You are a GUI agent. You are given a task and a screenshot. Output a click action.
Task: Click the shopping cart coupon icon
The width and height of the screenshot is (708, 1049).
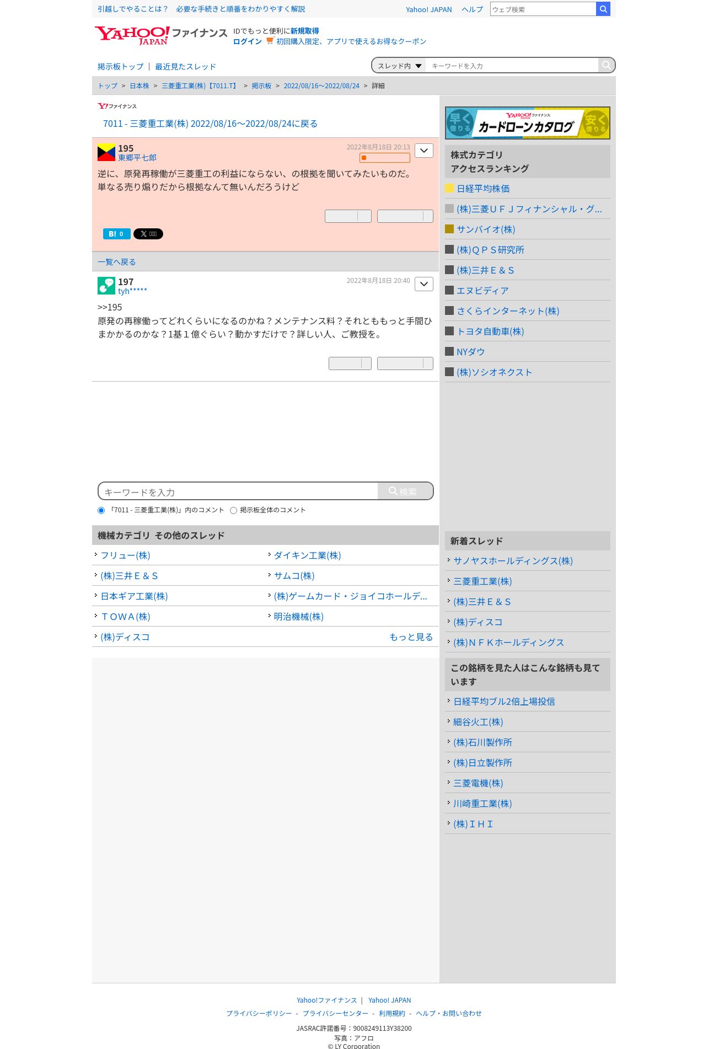270,40
